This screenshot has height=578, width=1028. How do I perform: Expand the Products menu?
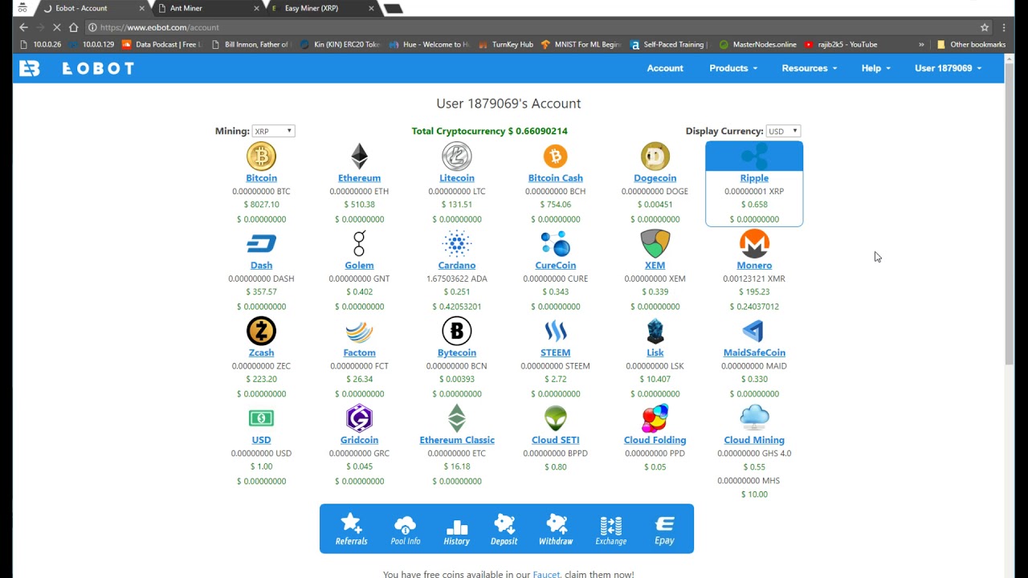(x=733, y=68)
